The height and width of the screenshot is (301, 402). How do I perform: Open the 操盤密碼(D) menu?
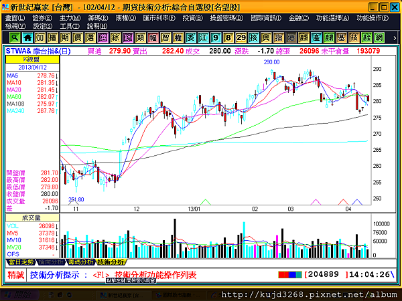tap(226, 18)
